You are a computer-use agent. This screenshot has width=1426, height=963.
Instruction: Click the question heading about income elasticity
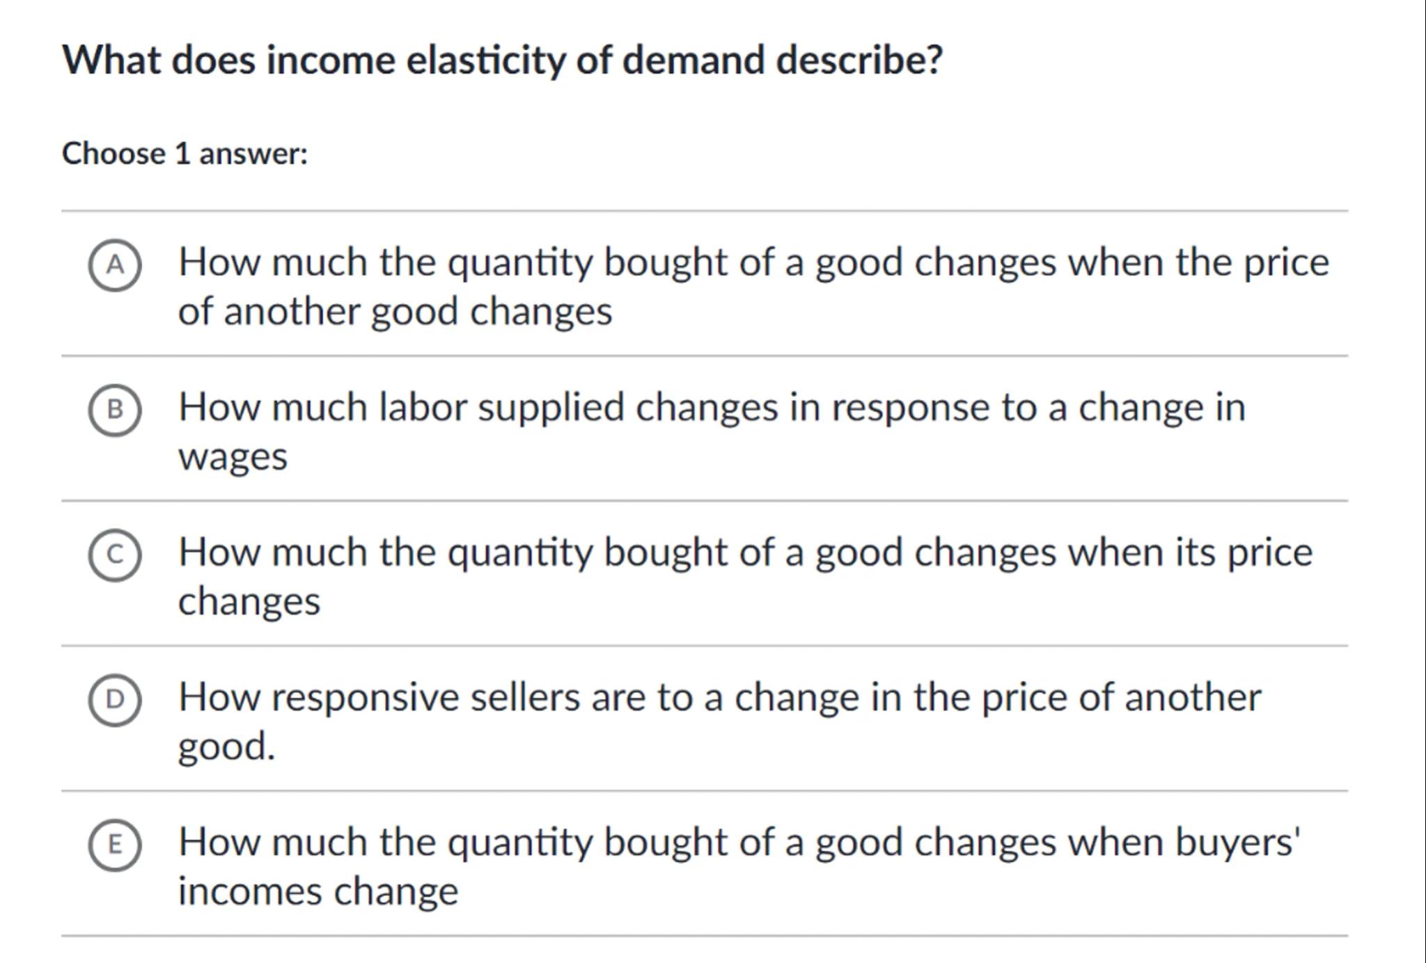coord(502,60)
